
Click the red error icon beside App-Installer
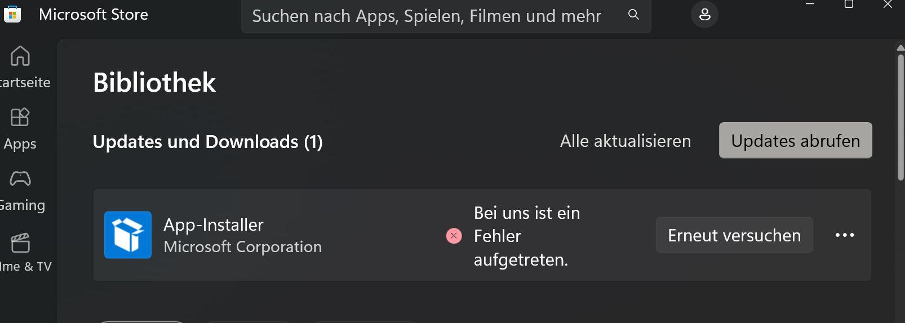454,236
